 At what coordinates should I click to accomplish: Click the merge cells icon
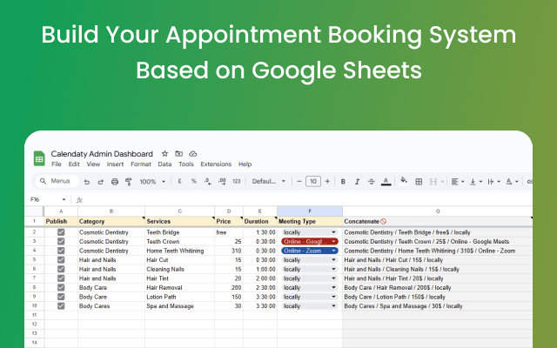coord(433,182)
